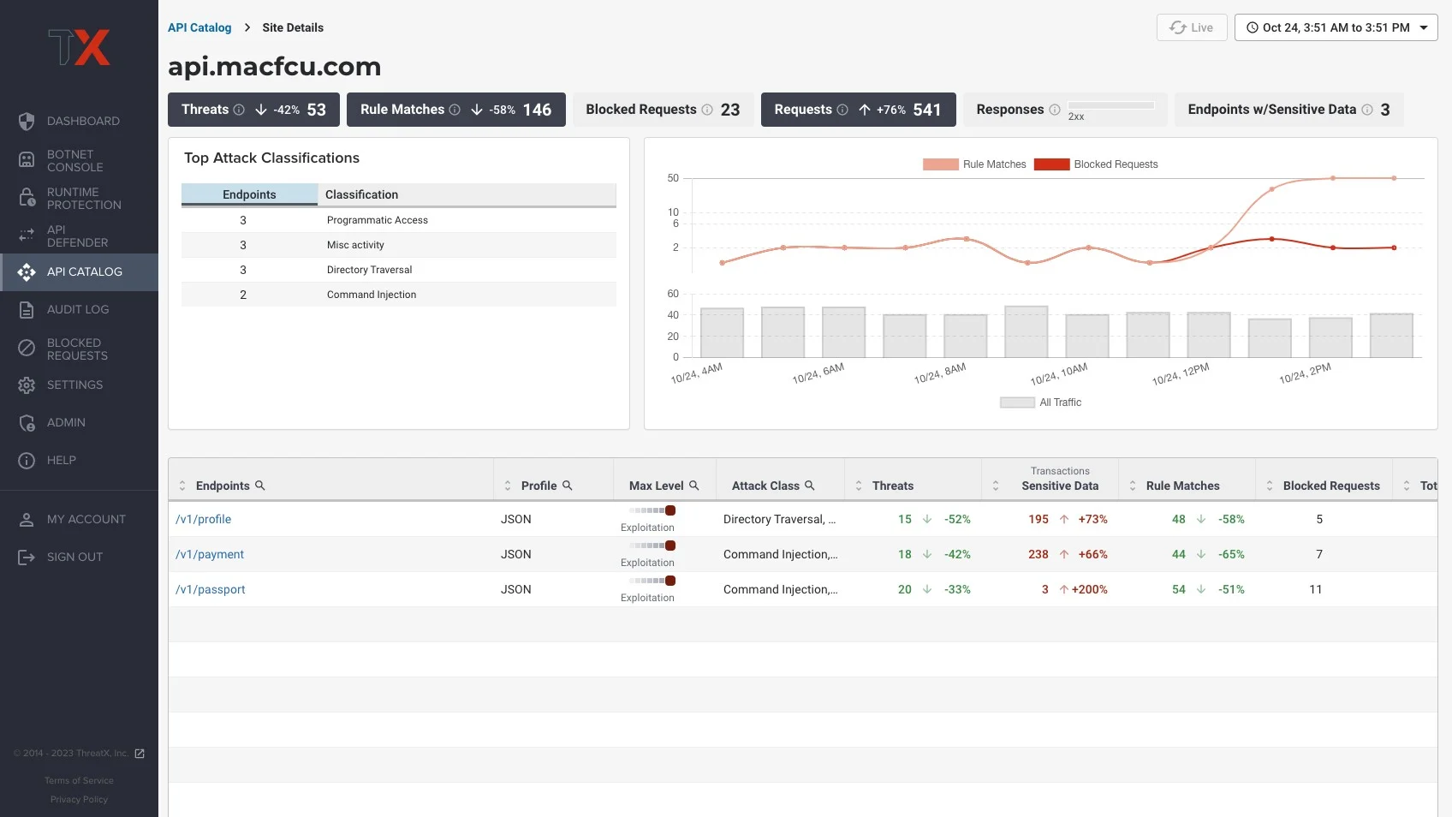Click info icon next to Responses stat
This screenshot has height=817, width=1452.
(x=1055, y=110)
